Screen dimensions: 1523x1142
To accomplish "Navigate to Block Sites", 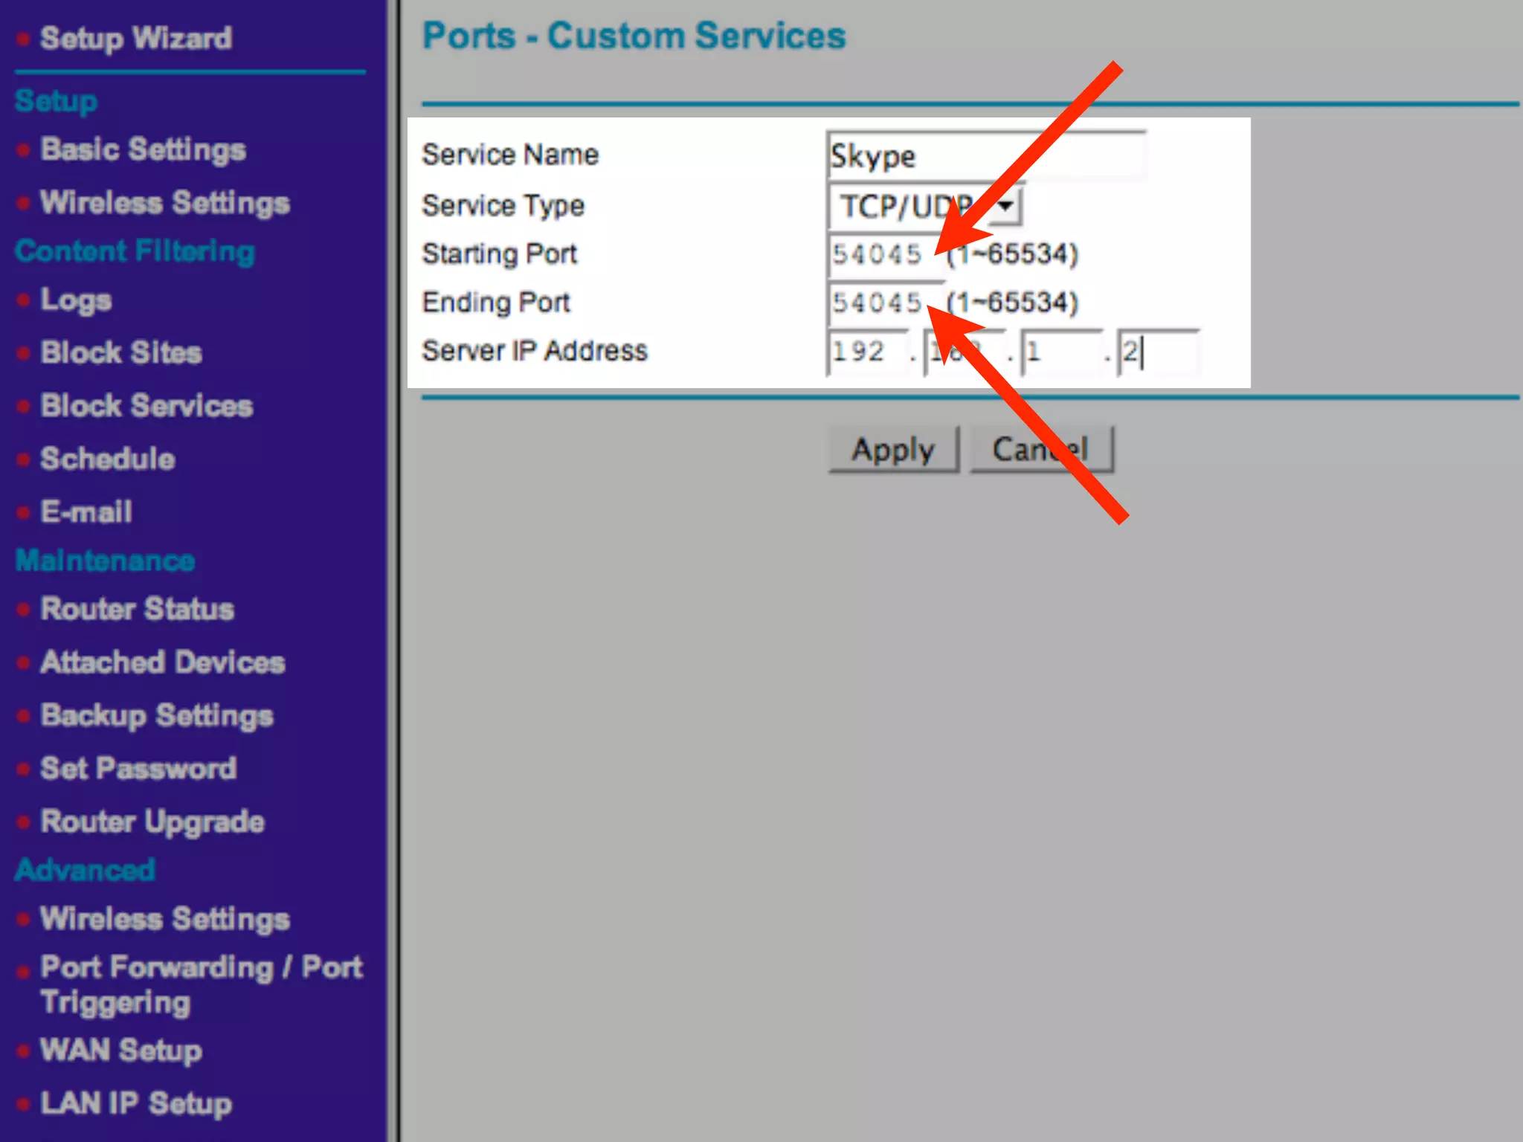I will coord(121,352).
